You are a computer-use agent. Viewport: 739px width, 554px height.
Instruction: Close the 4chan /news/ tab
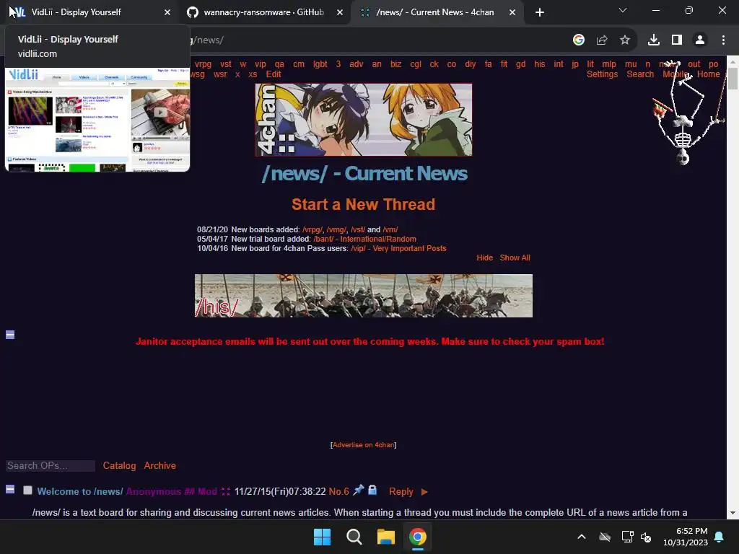coord(512,12)
